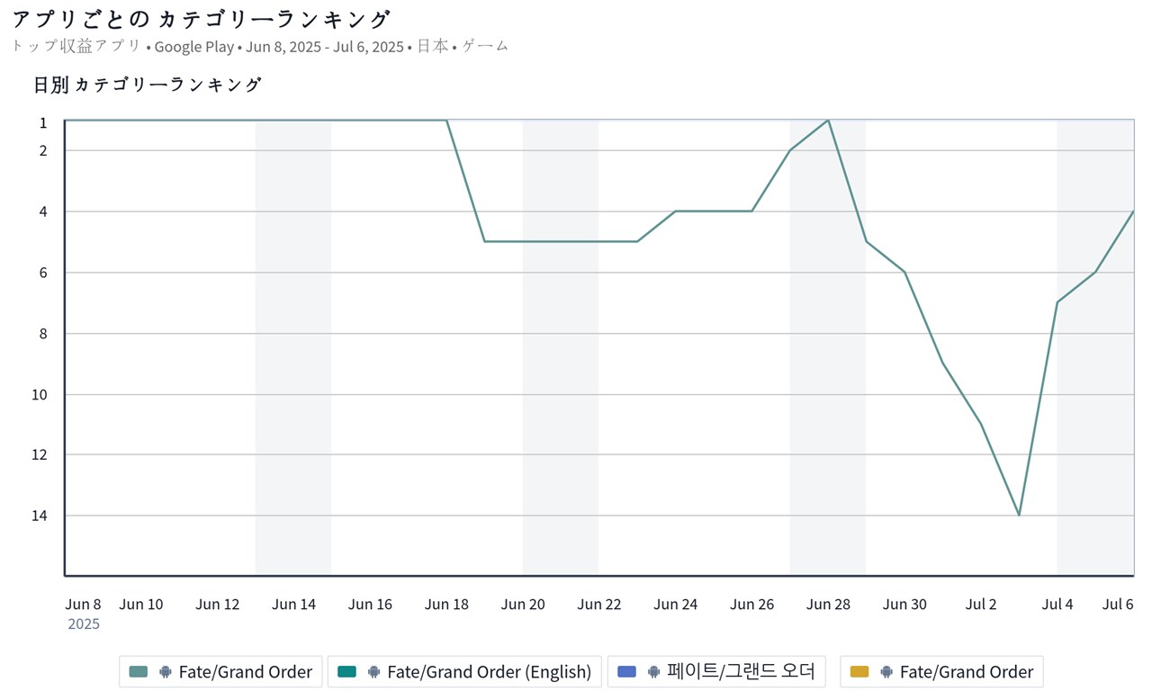Click the line's final point at Jul 6
The height and width of the screenshot is (691, 1152).
pos(1132,211)
